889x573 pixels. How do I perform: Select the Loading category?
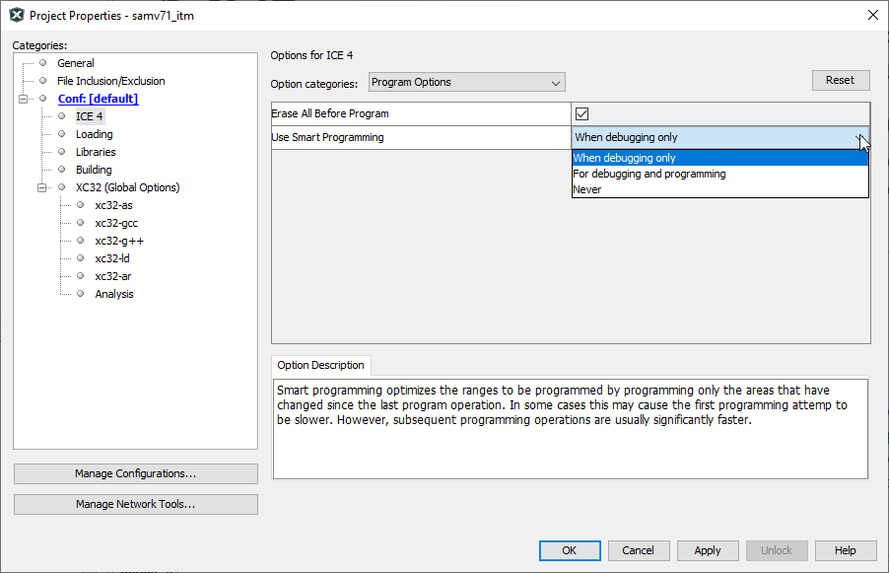point(94,134)
